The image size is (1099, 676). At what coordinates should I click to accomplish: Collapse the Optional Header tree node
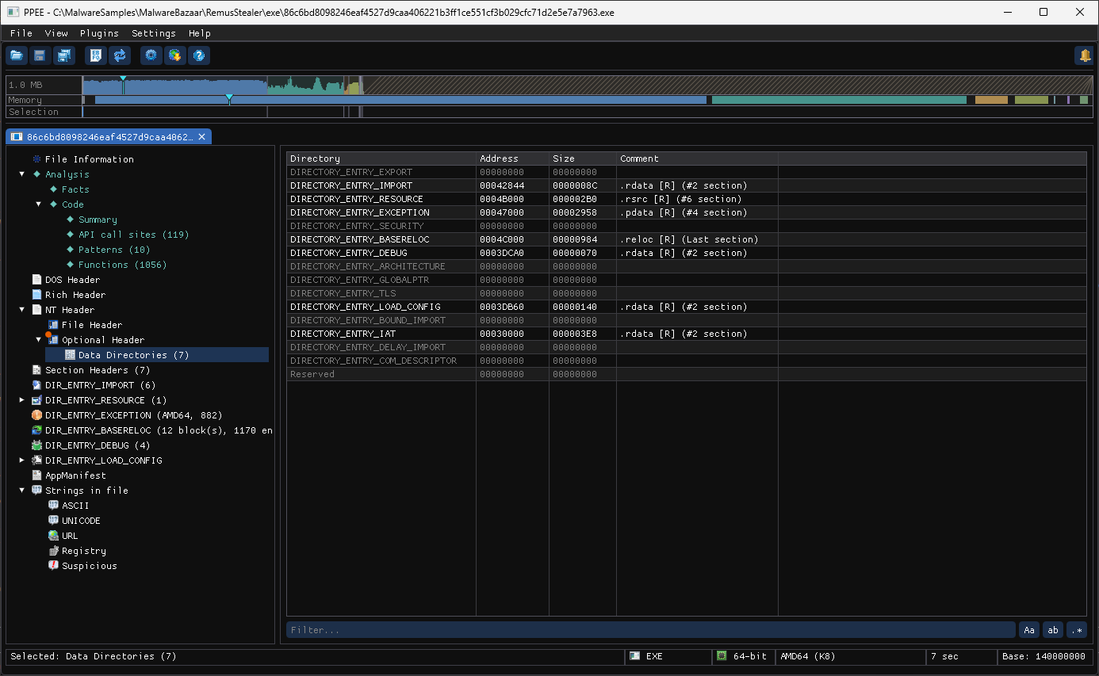pyautogui.click(x=39, y=340)
